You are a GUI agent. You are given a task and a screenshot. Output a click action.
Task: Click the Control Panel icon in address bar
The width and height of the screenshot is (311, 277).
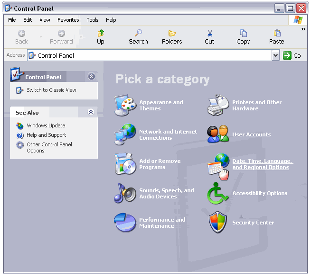(x=32, y=55)
